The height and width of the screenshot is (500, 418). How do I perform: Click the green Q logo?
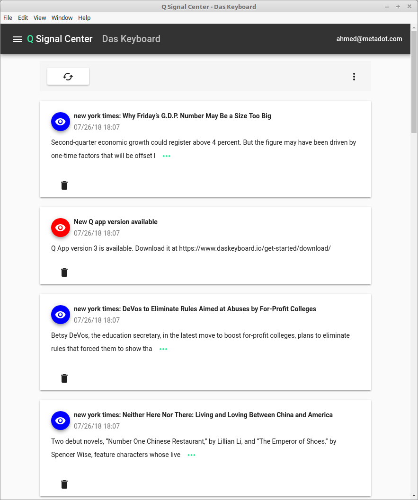tap(30, 39)
